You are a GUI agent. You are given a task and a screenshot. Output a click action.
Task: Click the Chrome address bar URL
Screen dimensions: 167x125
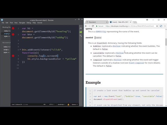[x=130, y=26]
